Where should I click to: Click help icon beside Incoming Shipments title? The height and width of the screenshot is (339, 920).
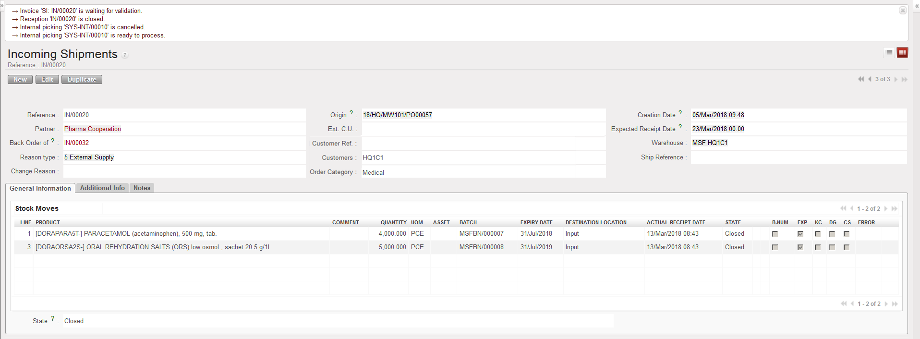[x=125, y=55]
